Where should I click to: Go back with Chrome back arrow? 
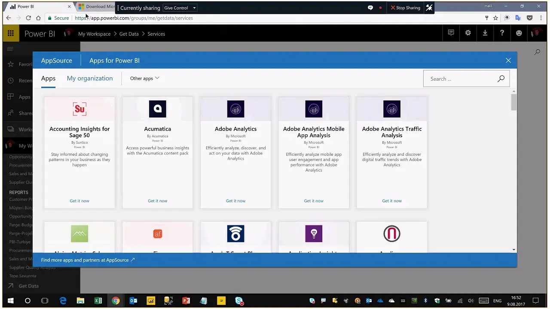pyautogui.click(x=9, y=18)
